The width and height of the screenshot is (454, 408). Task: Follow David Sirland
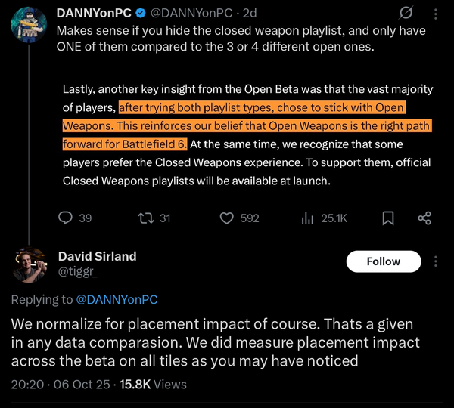point(383,261)
